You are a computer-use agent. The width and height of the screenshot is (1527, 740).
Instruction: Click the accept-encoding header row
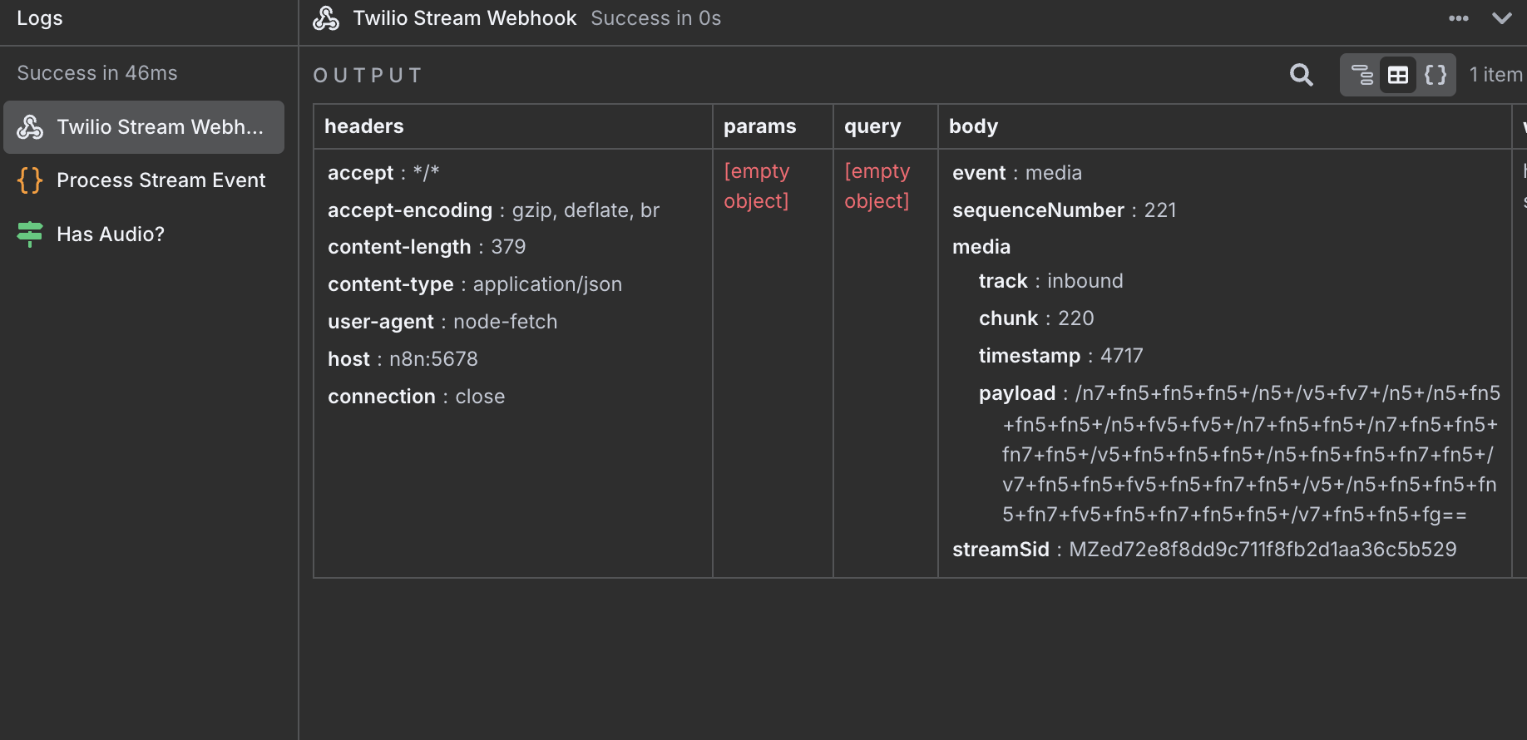click(494, 210)
